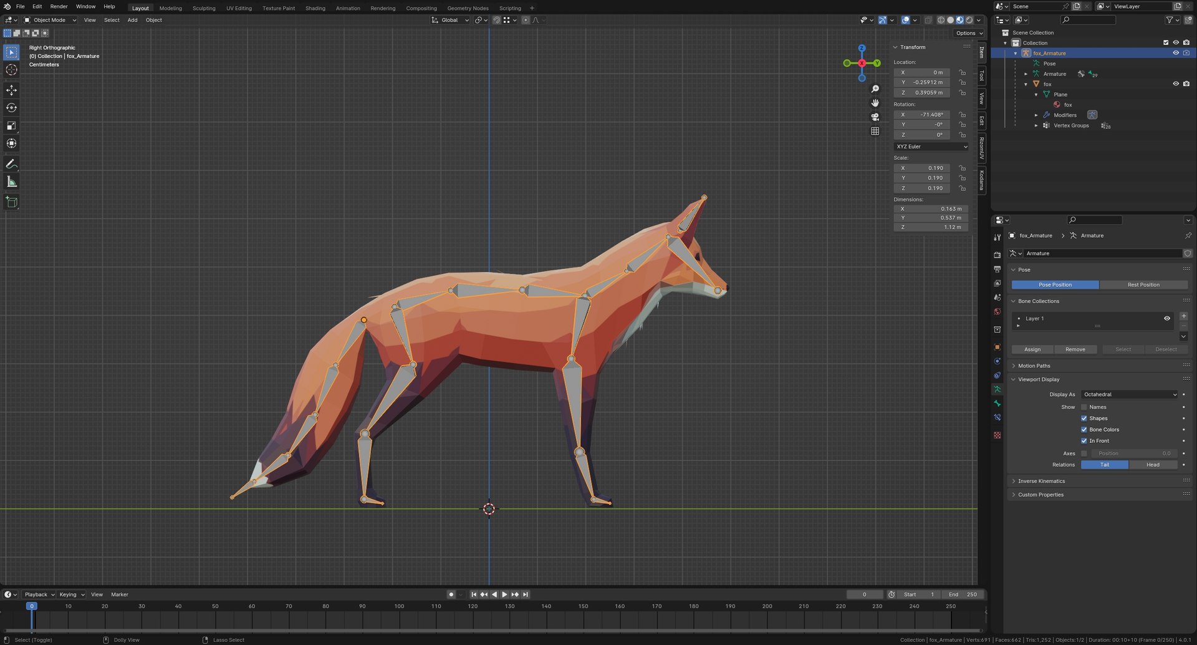Open Display As Octahedral dropdown
This screenshot has width=1197, height=645.
pos(1130,395)
